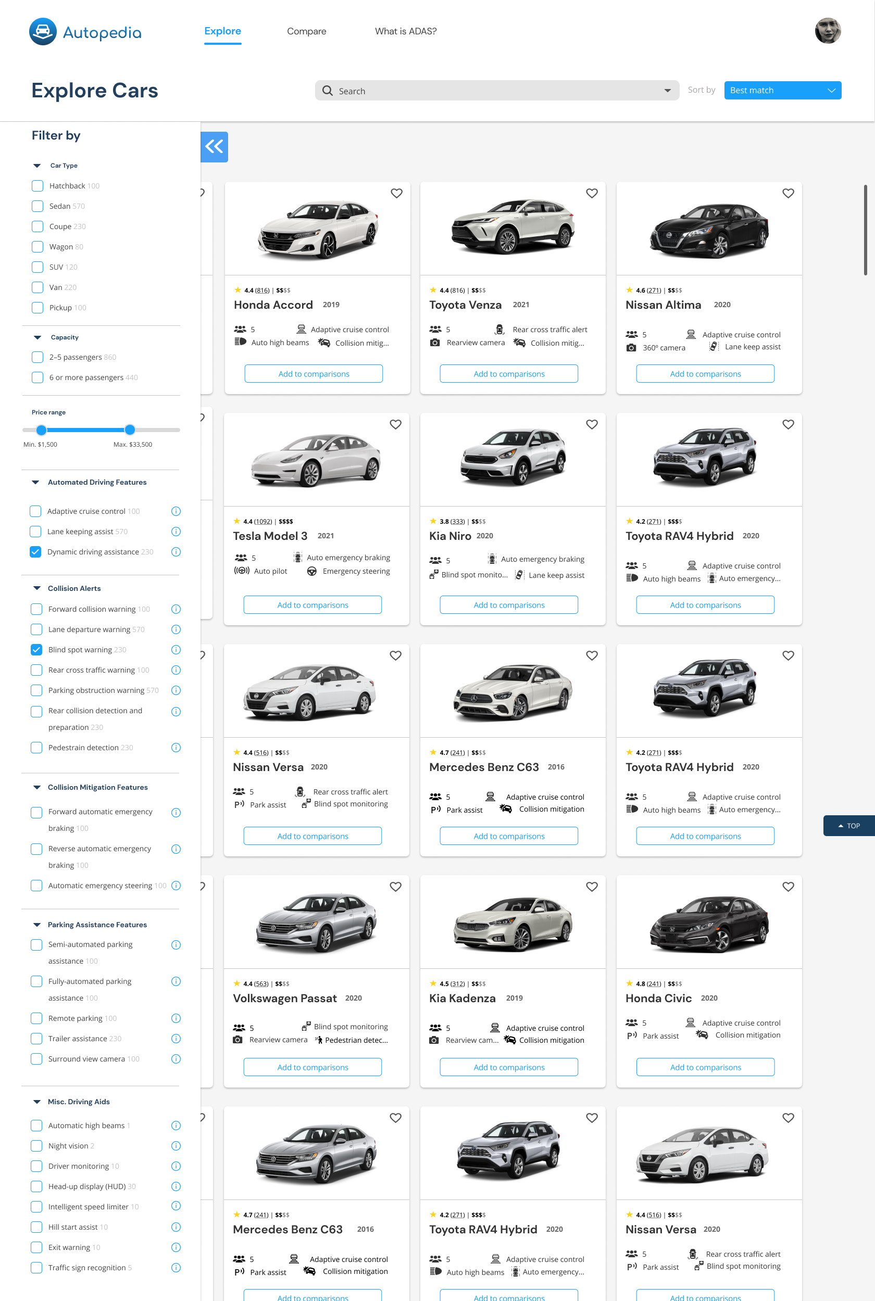This screenshot has height=1301, width=875.
Task: Favorite the Toyota Venza with heart icon
Action: (x=592, y=193)
